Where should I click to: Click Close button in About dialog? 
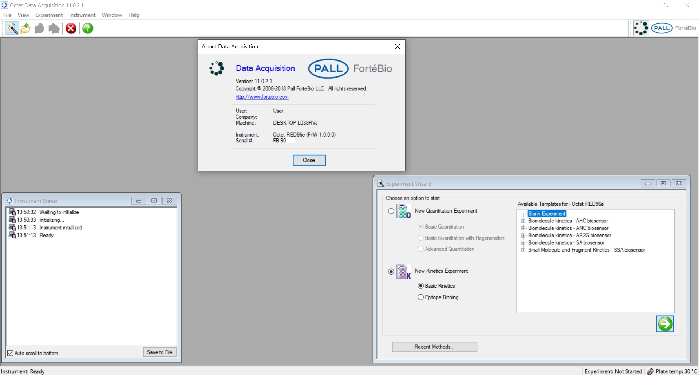coord(309,160)
